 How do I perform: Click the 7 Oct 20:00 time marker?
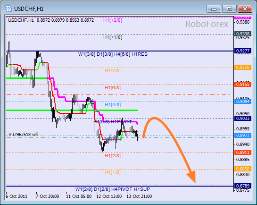pos(47,196)
